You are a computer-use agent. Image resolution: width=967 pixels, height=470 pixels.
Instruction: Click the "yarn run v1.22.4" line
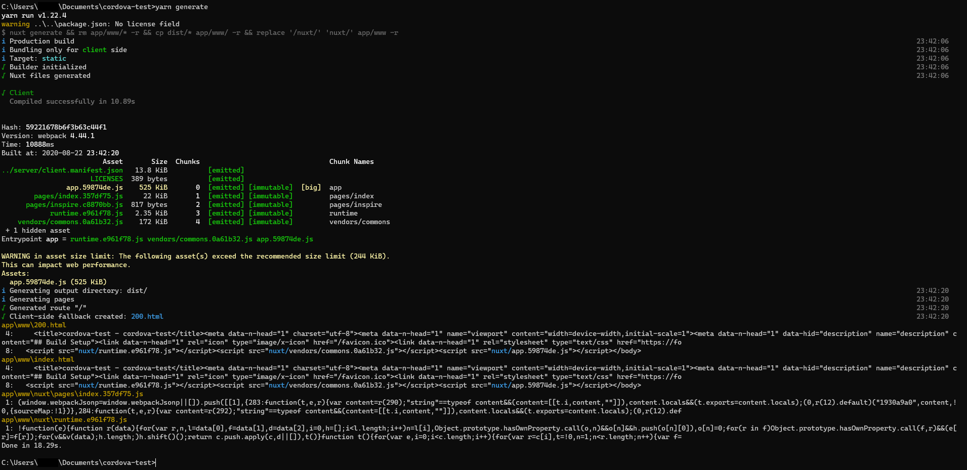coord(34,15)
